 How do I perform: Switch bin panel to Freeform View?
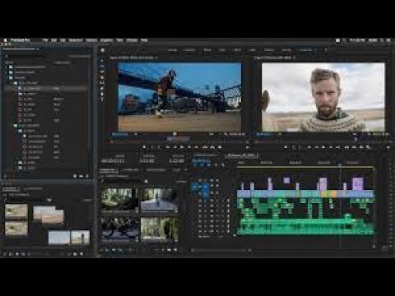click(x=120, y=250)
